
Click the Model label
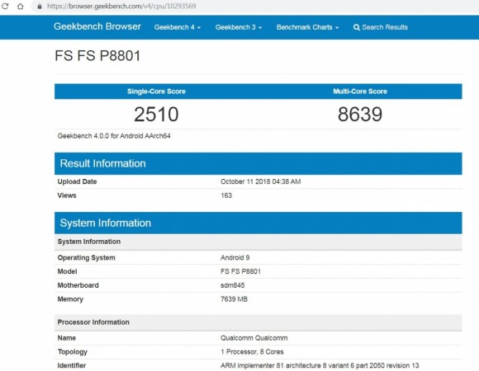click(67, 271)
